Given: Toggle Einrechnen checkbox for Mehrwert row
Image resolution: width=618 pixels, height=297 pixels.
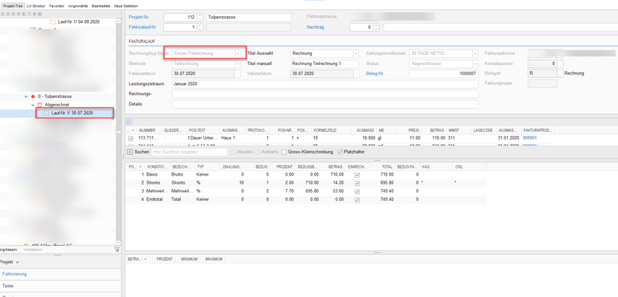Looking at the screenshot, I should click(x=357, y=192).
